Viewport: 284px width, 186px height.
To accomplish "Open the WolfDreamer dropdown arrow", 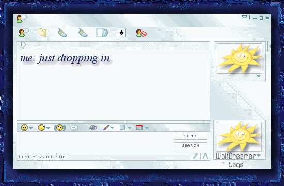I will (259, 156).
